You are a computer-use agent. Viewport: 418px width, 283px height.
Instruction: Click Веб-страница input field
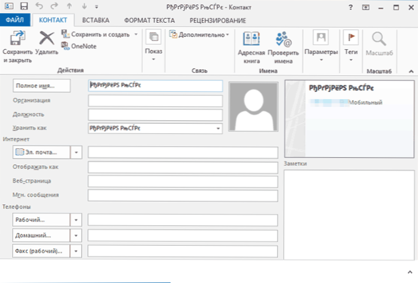[183, 181]
